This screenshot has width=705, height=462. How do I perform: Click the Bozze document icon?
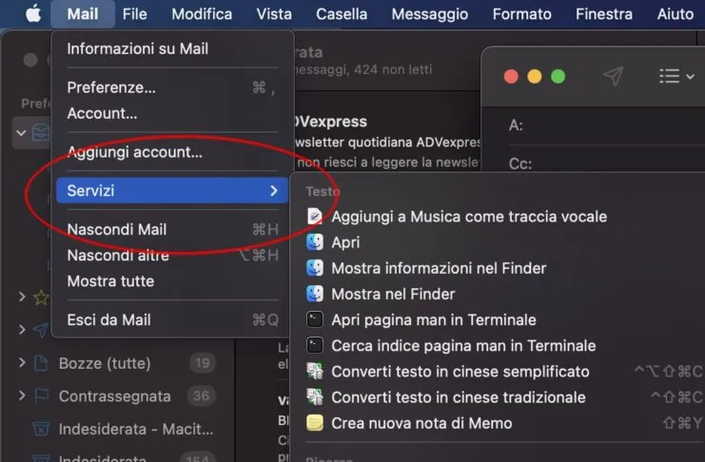coord(41,363)
